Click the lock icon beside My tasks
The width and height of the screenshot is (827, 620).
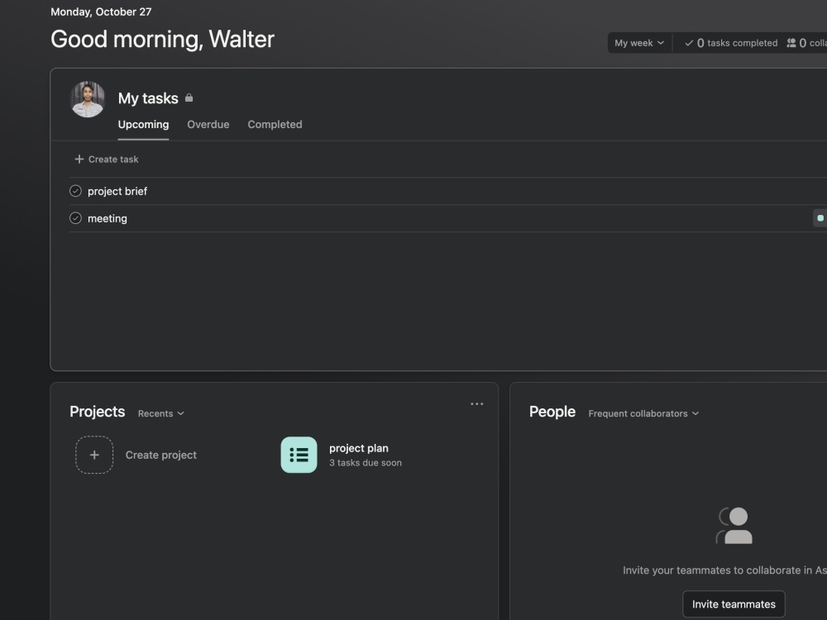pyautogui.click(x=189, y=98)
